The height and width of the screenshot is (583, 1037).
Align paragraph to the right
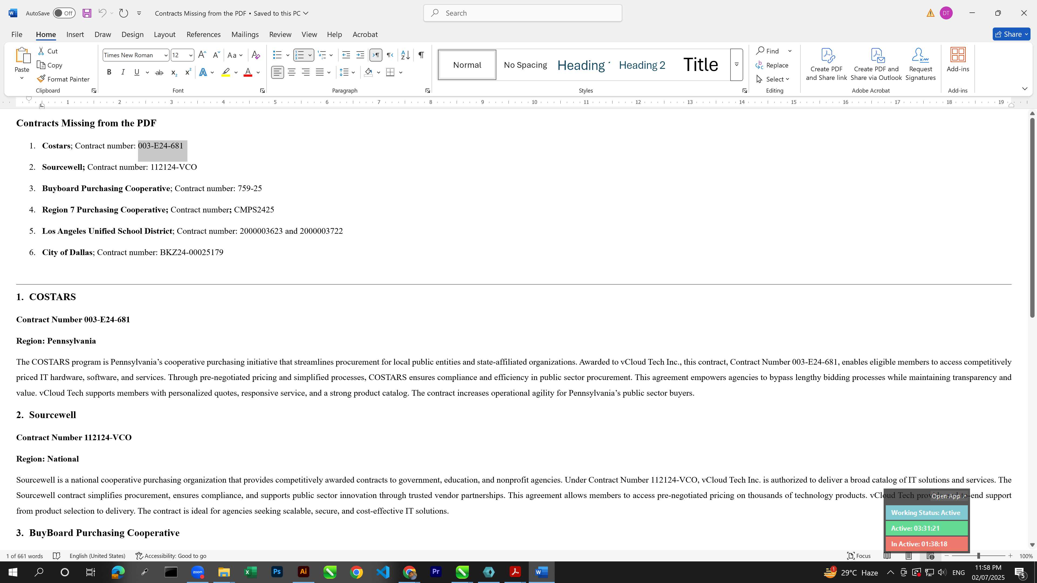[306, 72]
